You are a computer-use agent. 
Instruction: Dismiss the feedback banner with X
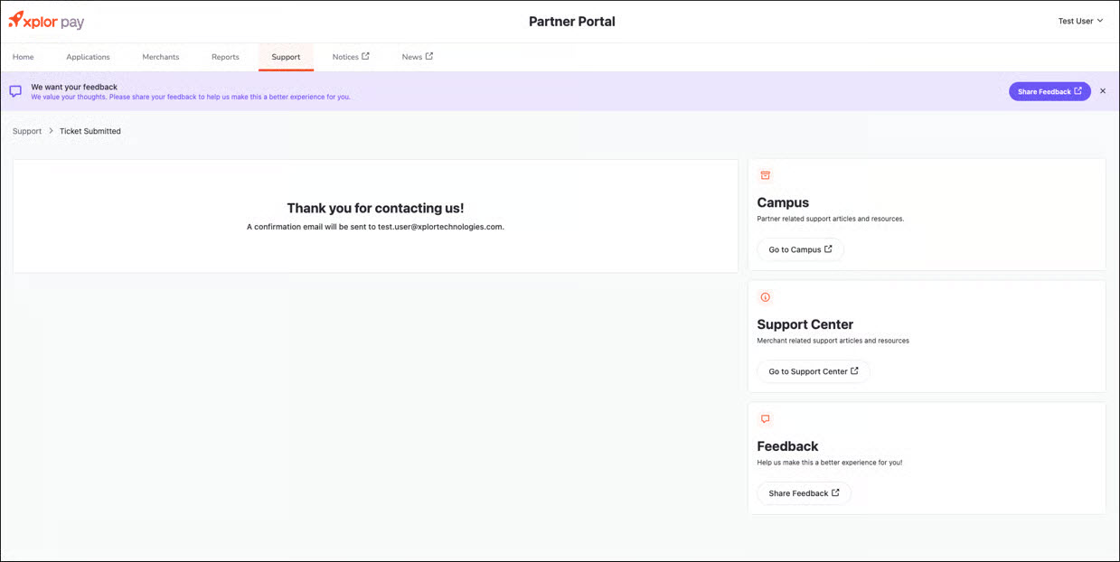pos(1102,91)
